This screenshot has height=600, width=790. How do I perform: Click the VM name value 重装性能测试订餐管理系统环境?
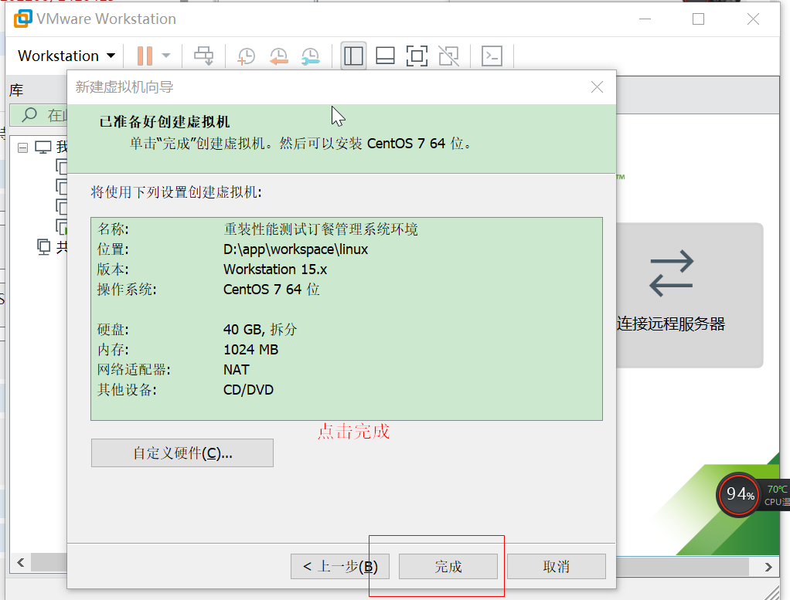point(321,229)
